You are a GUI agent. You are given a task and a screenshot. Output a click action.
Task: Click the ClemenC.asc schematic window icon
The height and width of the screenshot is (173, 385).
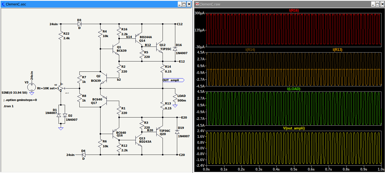(x=3, y=4)
